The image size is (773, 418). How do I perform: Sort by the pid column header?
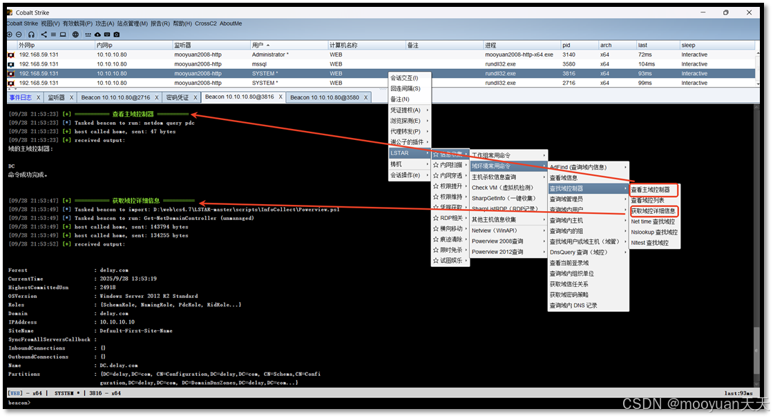(580, 45)
